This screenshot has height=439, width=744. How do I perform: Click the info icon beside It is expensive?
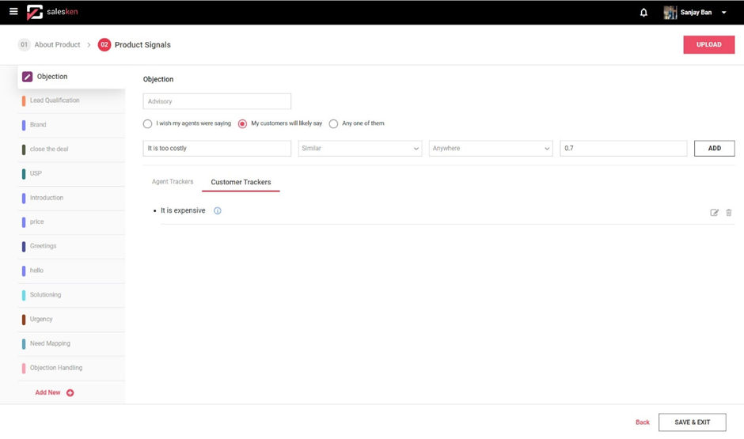(218, 211)
